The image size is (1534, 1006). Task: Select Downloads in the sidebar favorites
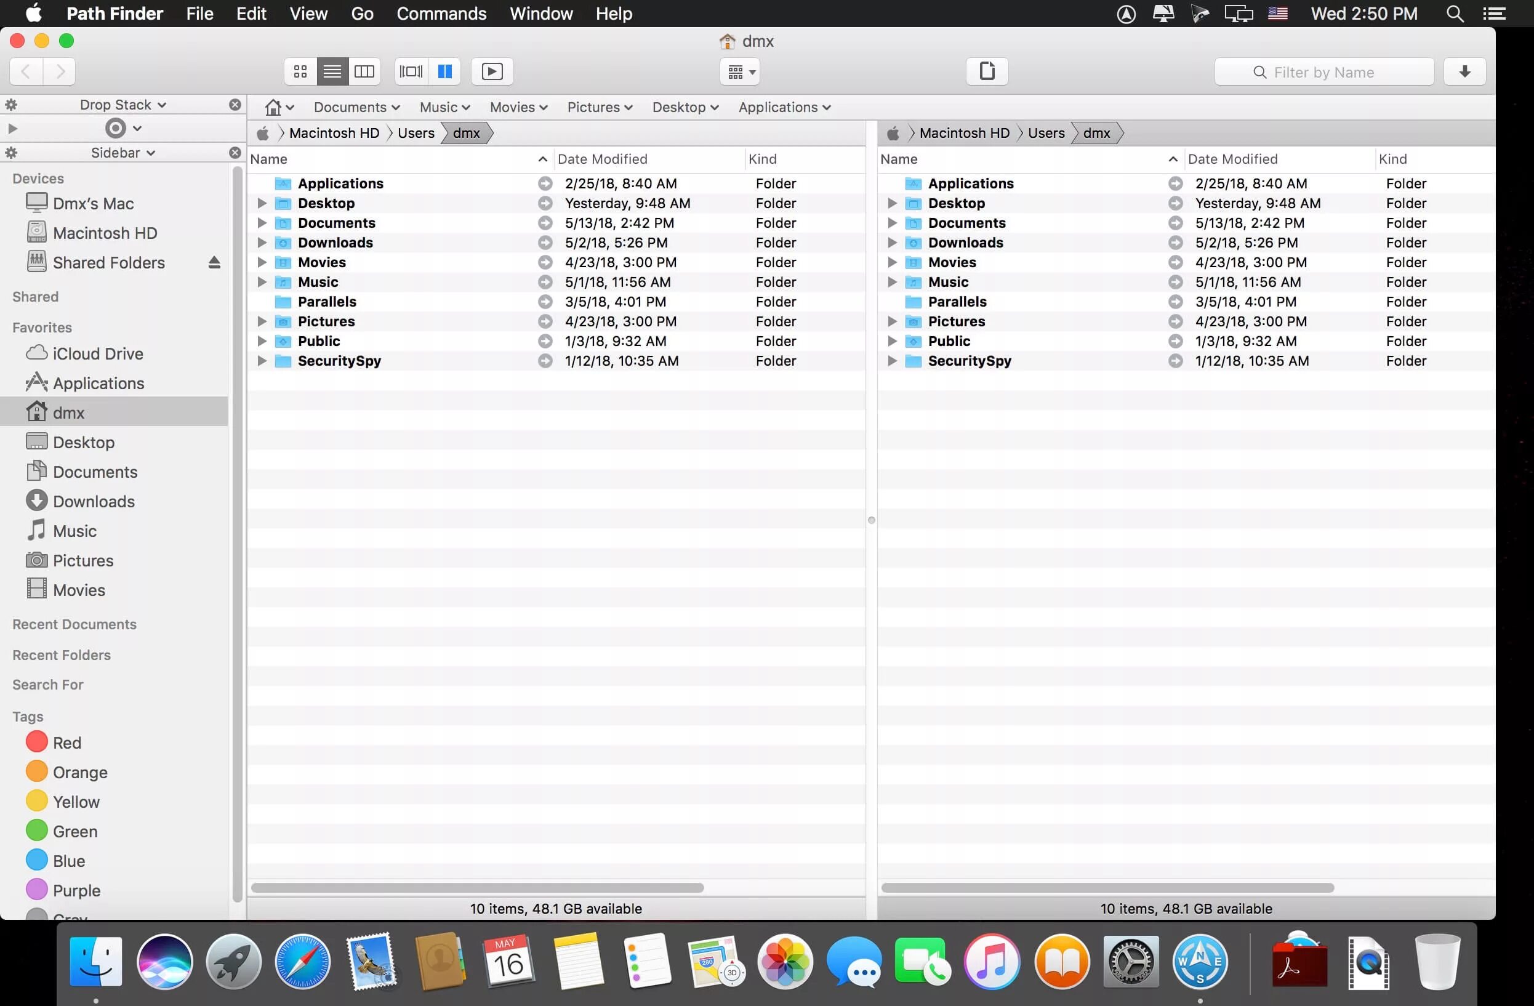[94, 501]
